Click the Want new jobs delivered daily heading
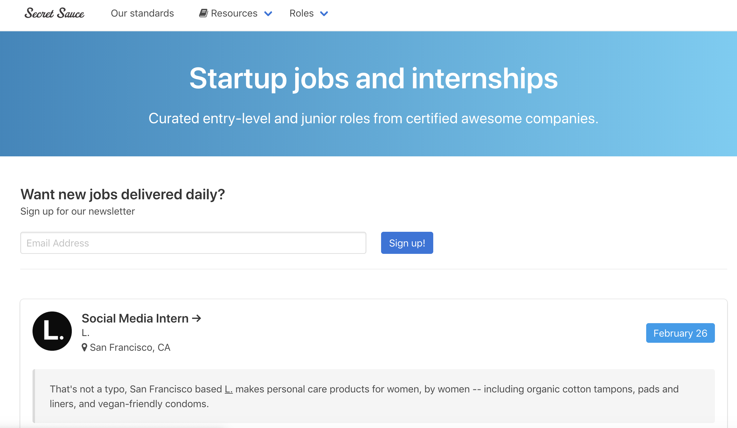The width and height of the screenshot is (737, 428). click(x=123, y=194)
